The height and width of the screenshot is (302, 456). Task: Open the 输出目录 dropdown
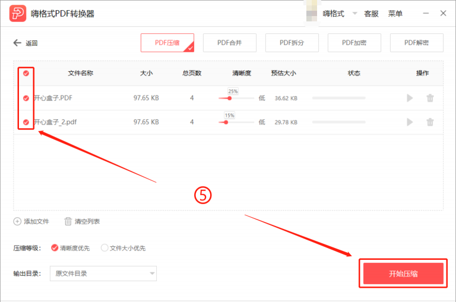[103, 274]
